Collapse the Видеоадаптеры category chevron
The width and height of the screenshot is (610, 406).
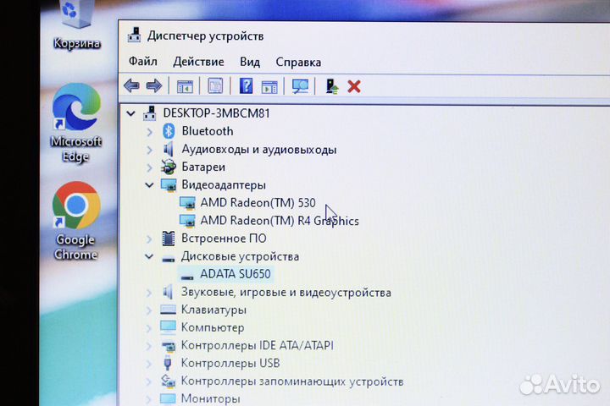(x=149, y=185)
